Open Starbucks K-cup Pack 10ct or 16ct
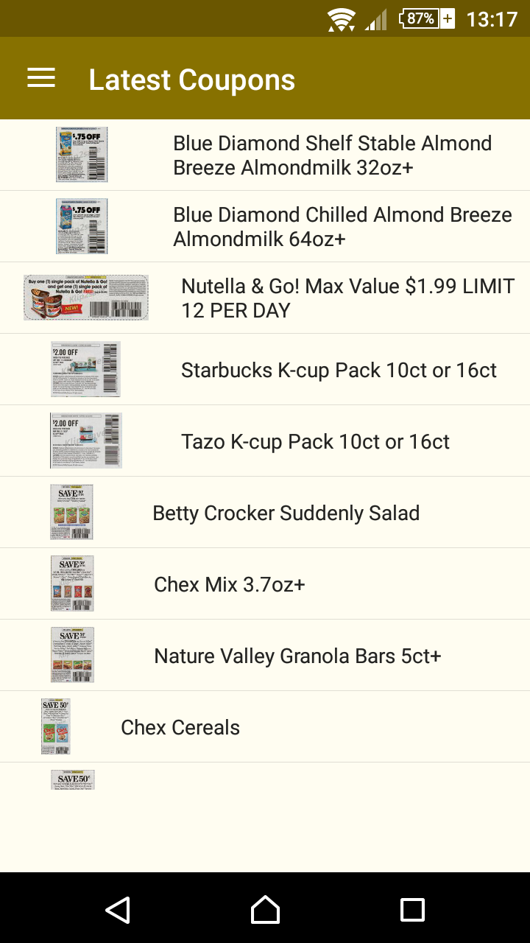Viewport: 530px width, 943px height. click(265, 369)
